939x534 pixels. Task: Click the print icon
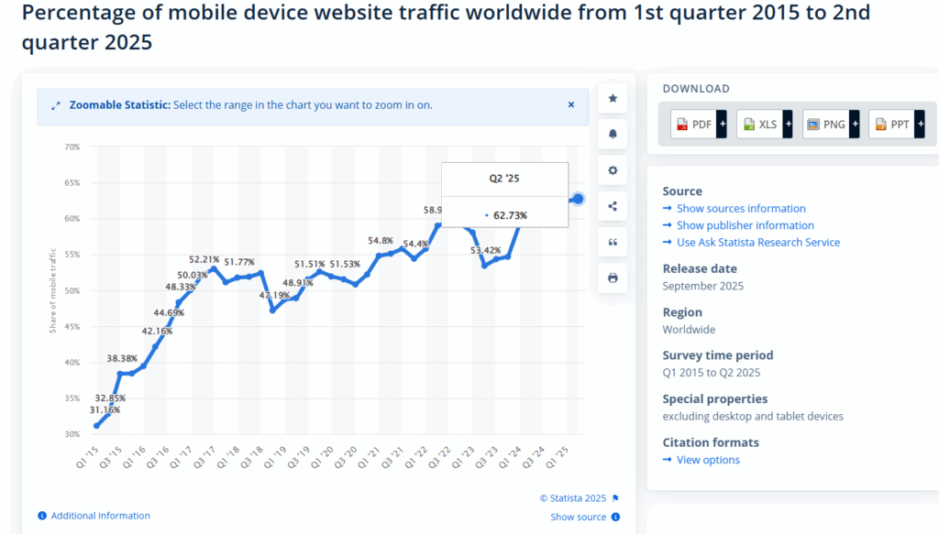click(x=612, y=278)
